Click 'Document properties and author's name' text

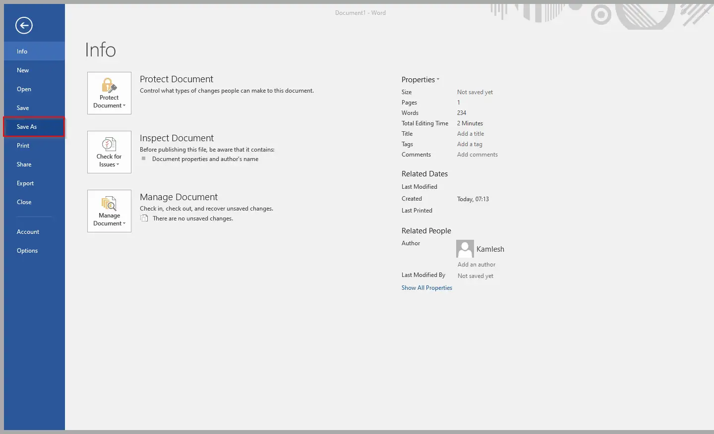[x=205, y=159]
